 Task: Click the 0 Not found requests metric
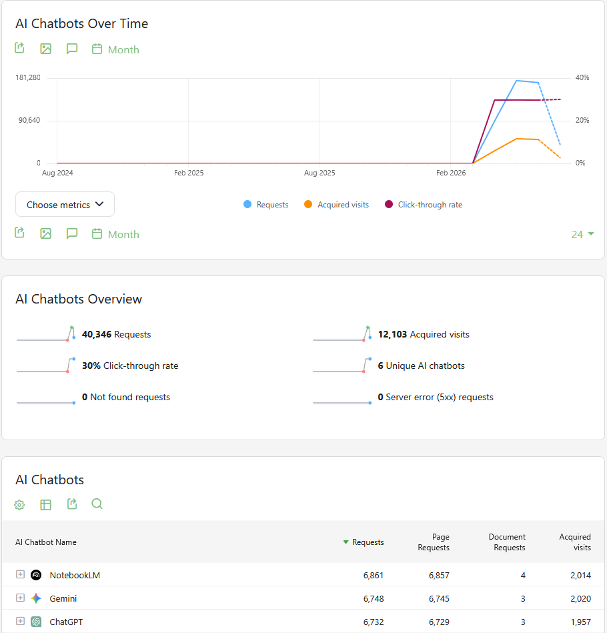pos(126,398)
